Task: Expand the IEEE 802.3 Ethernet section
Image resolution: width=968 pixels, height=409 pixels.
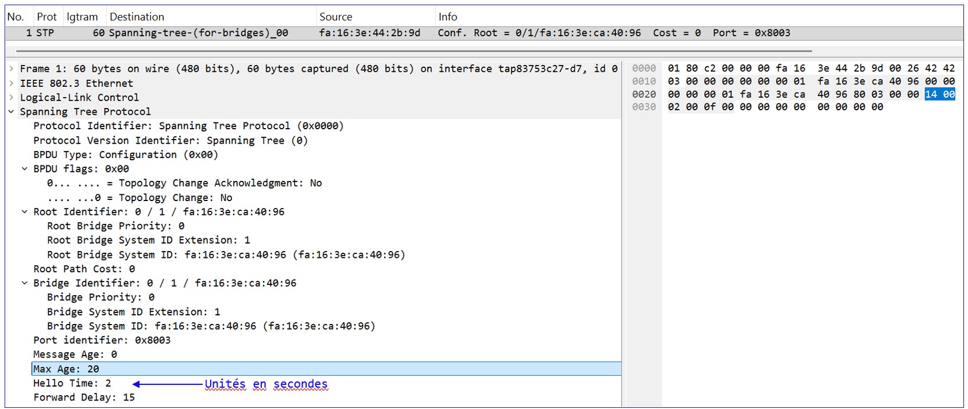Action: [11, 83]
